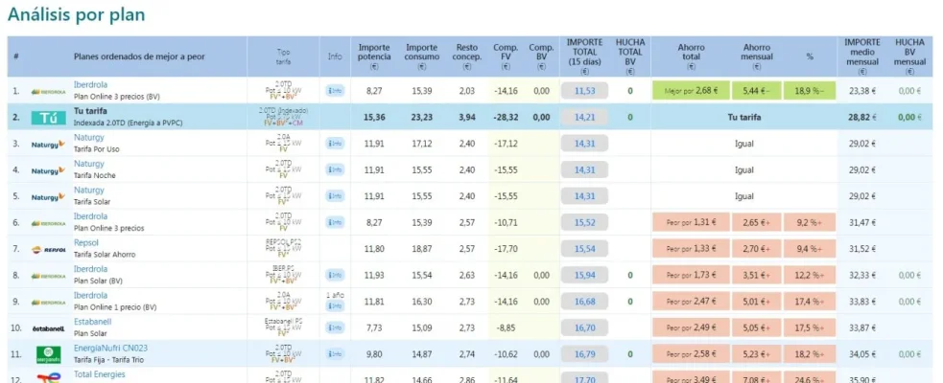Click the 'Importe potencia' column header
943x383 pixels.
(x=374, y=56)
